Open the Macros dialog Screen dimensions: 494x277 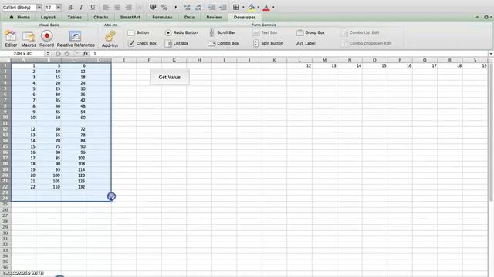(x=29, y=38)
